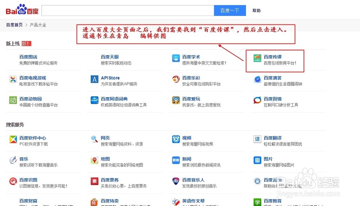
Task: Click the 百度教育 icon
Action: coord(257,202)
